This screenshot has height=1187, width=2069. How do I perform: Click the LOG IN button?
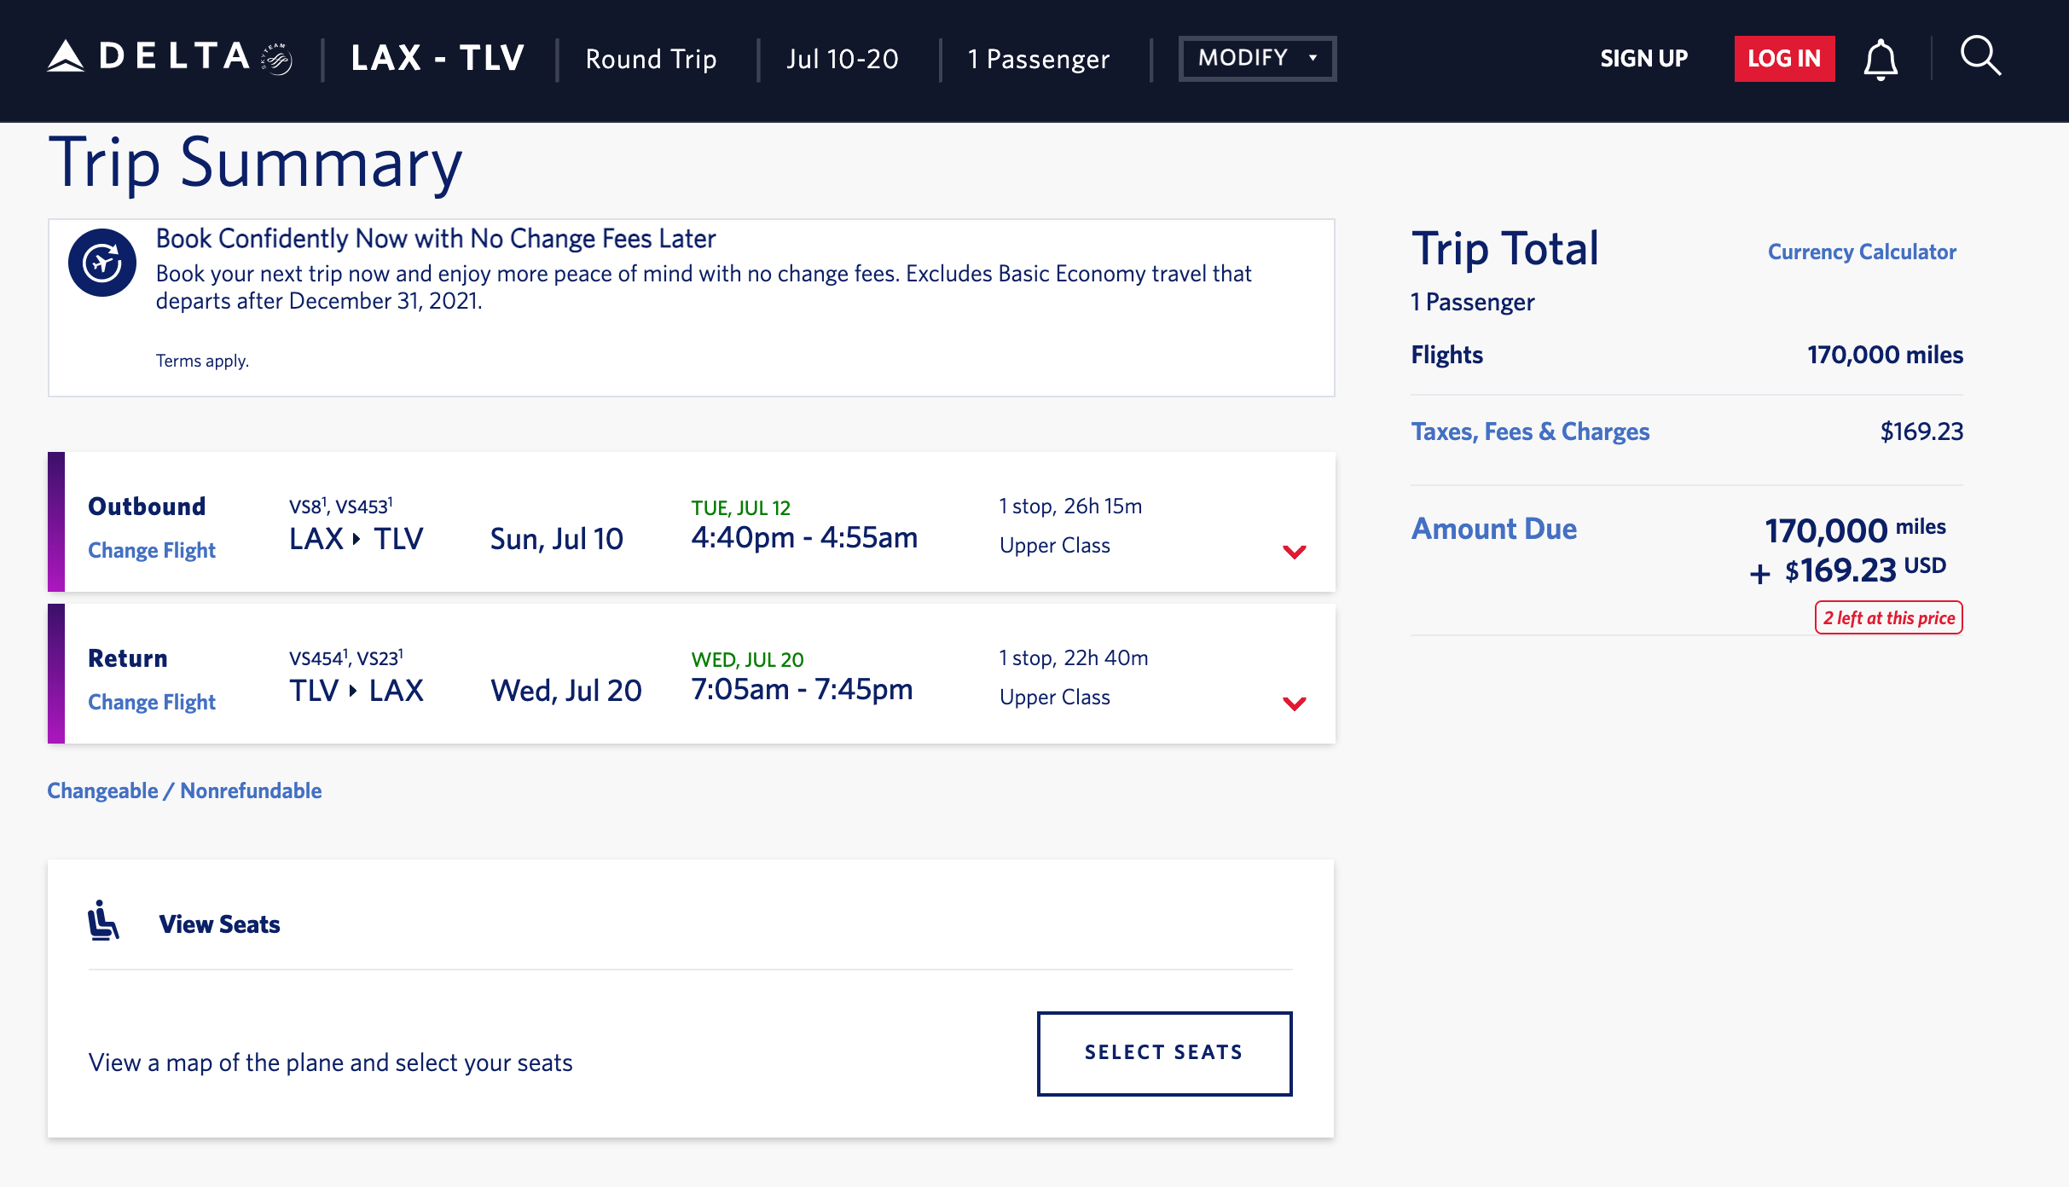click(x=1784, y=59)
